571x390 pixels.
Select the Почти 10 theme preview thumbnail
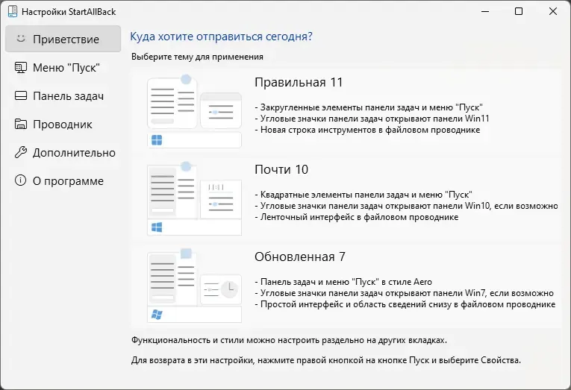195,198
